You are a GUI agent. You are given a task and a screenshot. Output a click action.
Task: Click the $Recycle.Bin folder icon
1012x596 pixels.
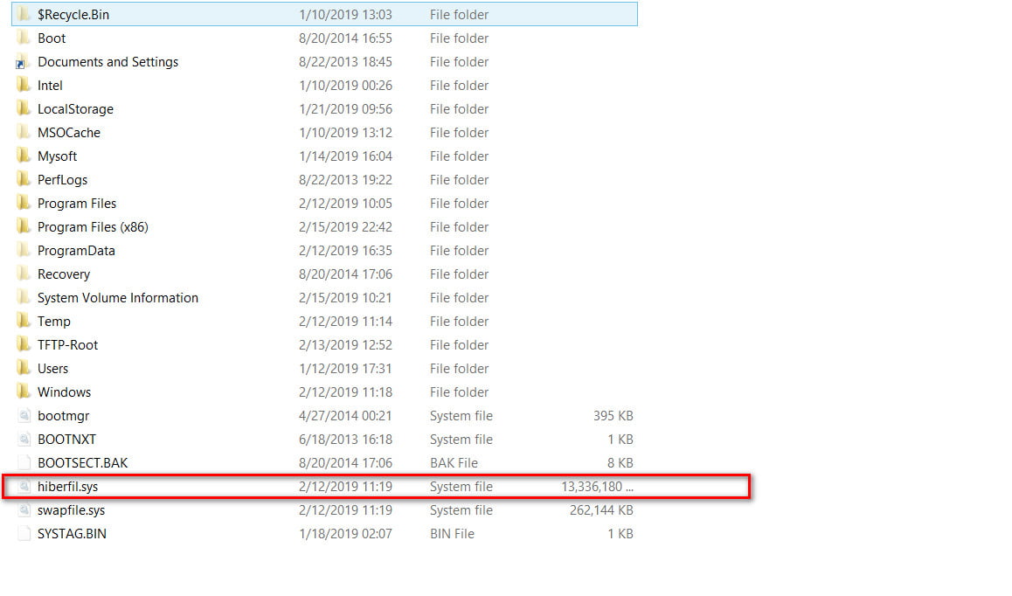(24, 15)
